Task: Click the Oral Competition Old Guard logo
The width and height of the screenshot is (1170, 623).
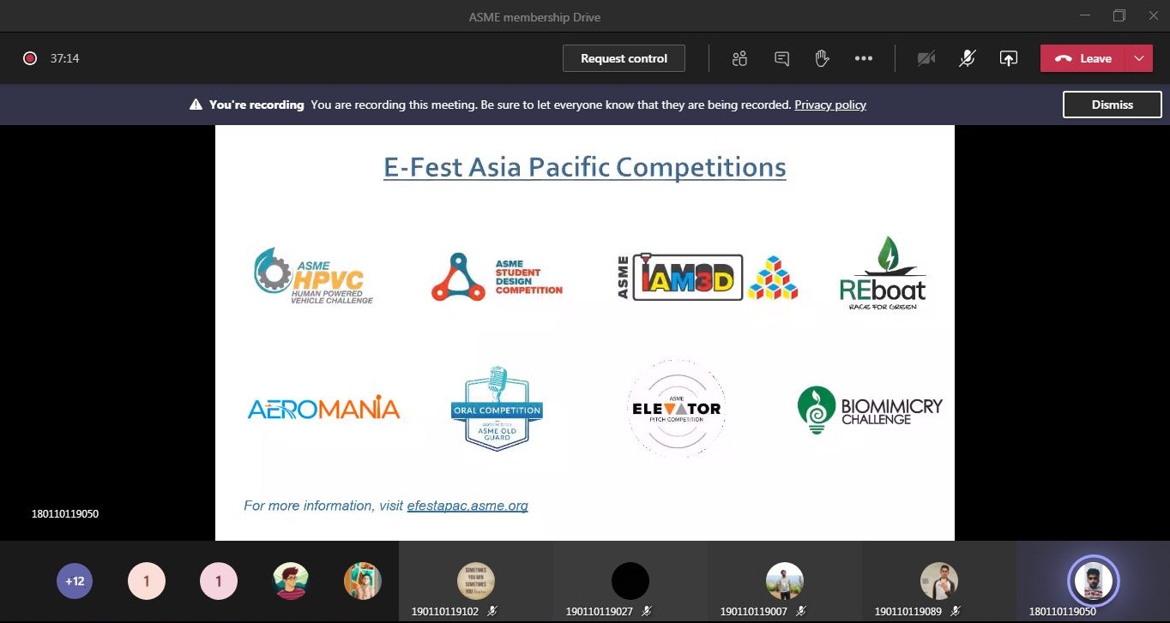Action: pyautogui.click(x=497, y=408)
